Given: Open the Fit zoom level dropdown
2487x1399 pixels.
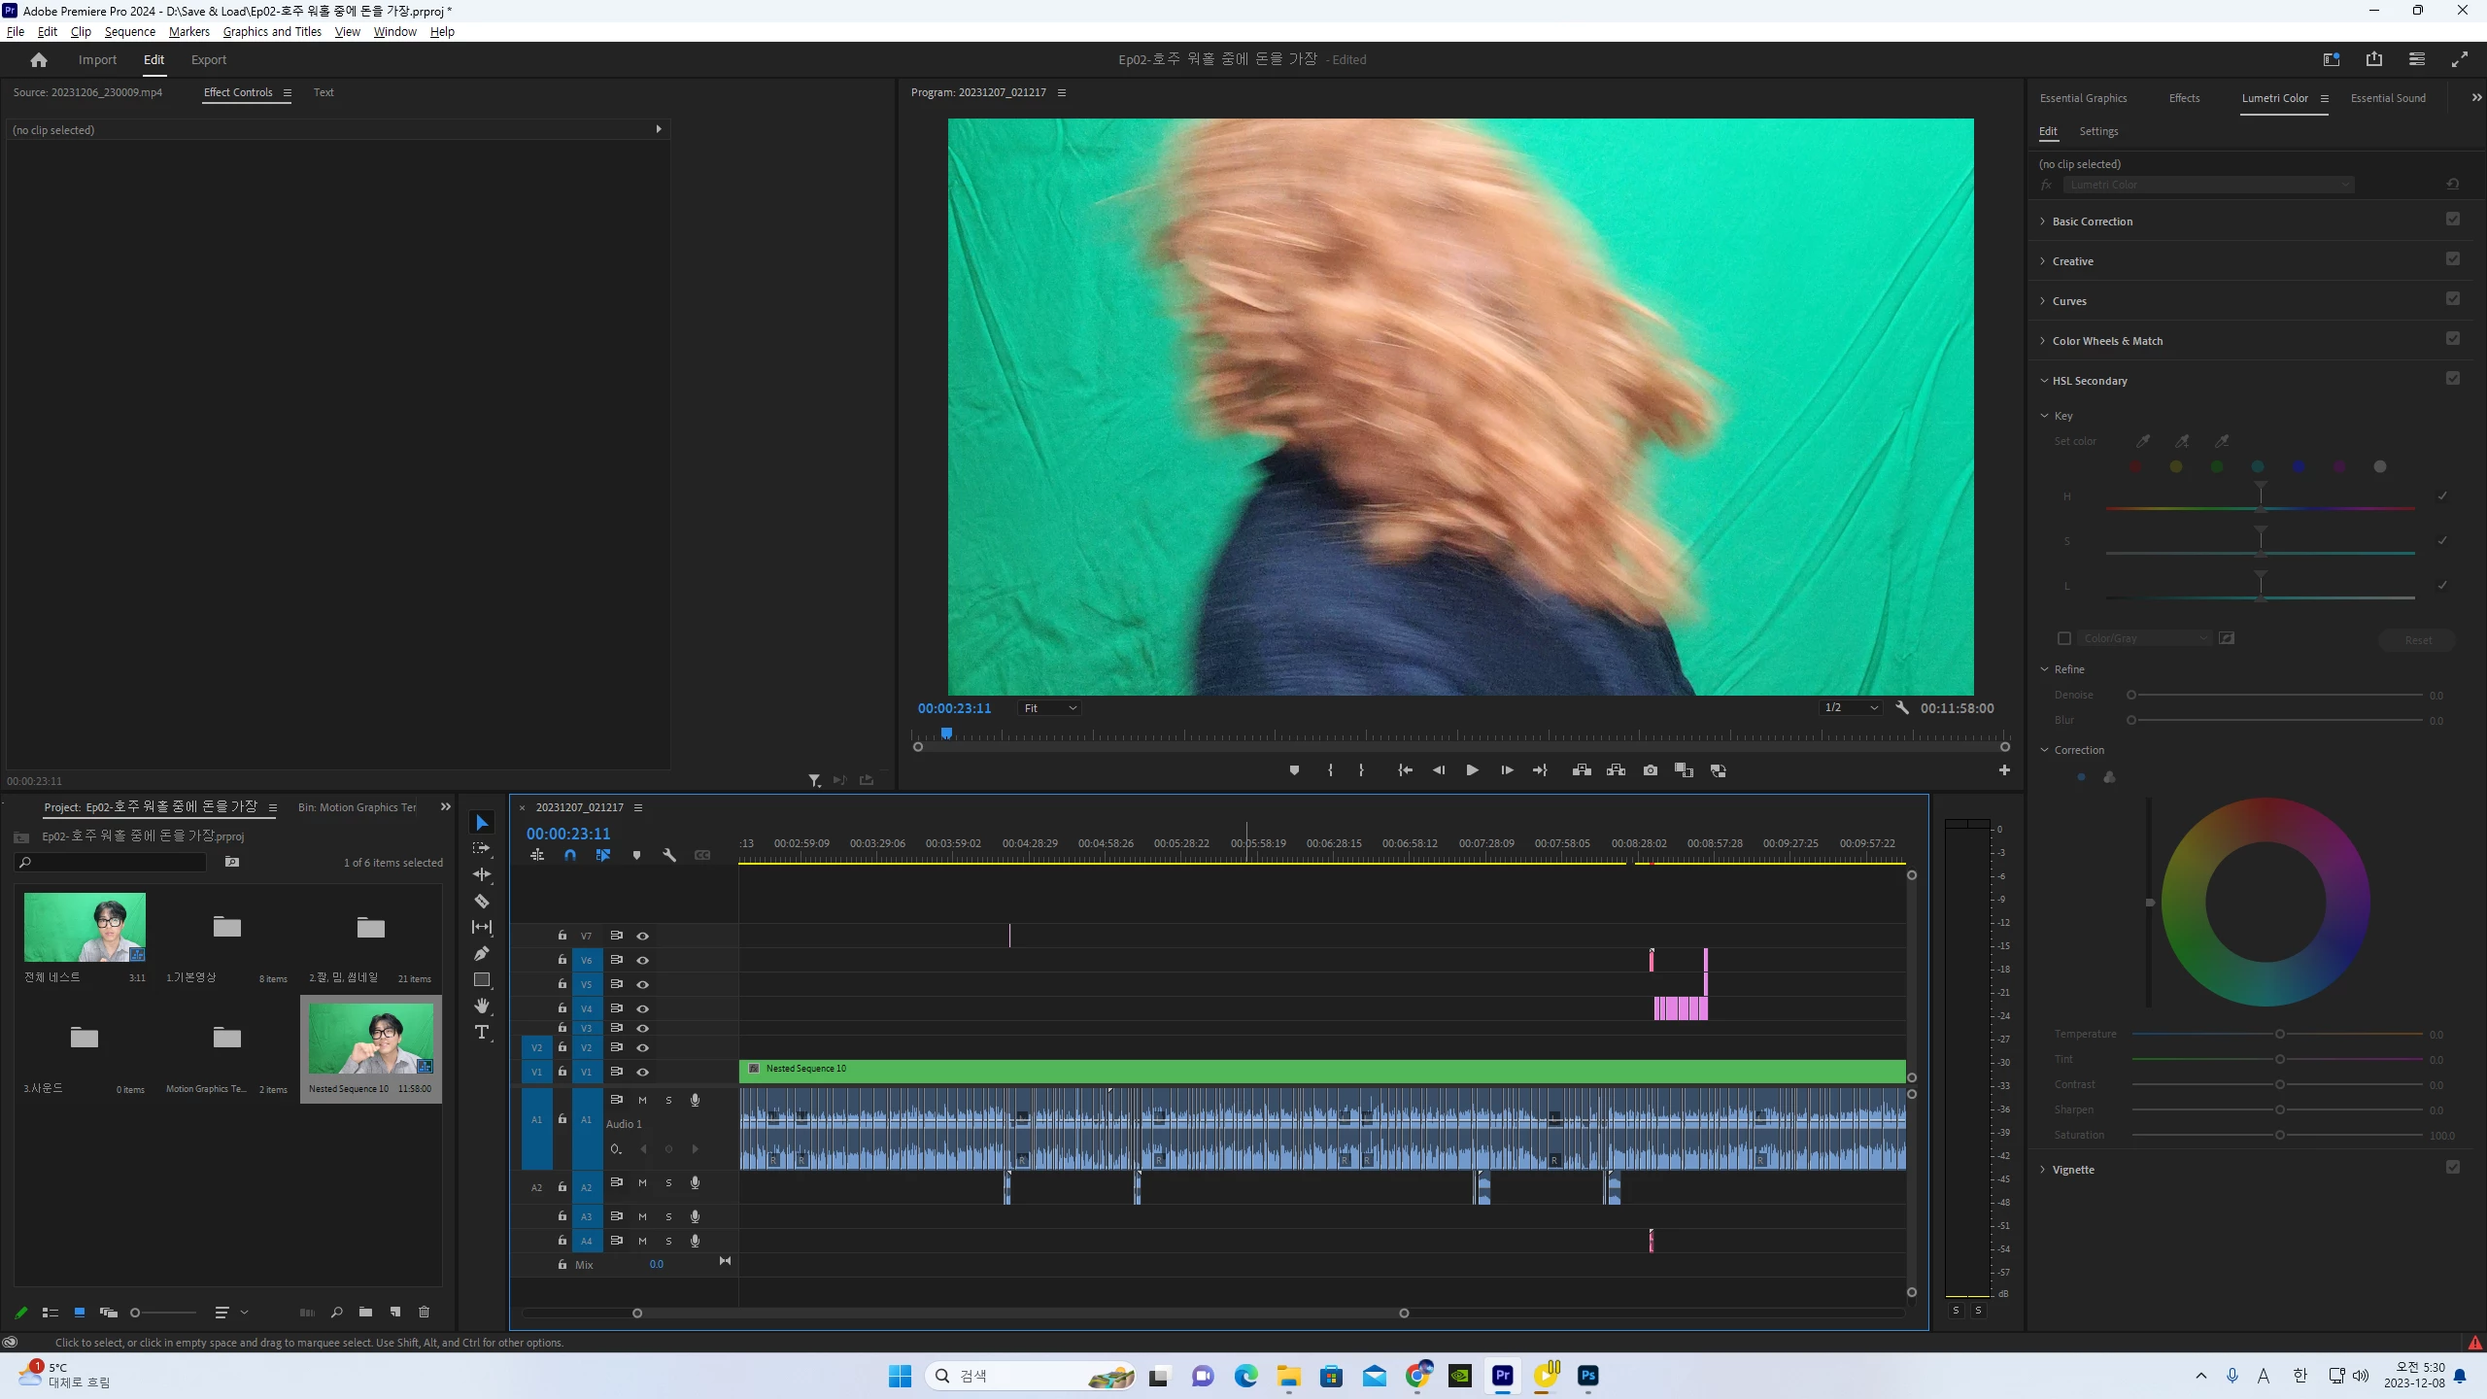Looking at the screenshot, I should pyautogui.click(x=1049, y=708).
